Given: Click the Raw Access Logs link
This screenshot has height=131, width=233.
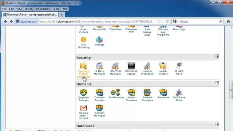Looking at the screenshot, I should pos(147,32).
